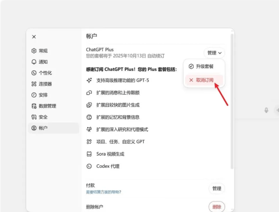Screen dimensions: 279x212
Task: Click the sparkle icon beside GPT-5 feature
Action: pyautogui.click(x=89, y=80)
